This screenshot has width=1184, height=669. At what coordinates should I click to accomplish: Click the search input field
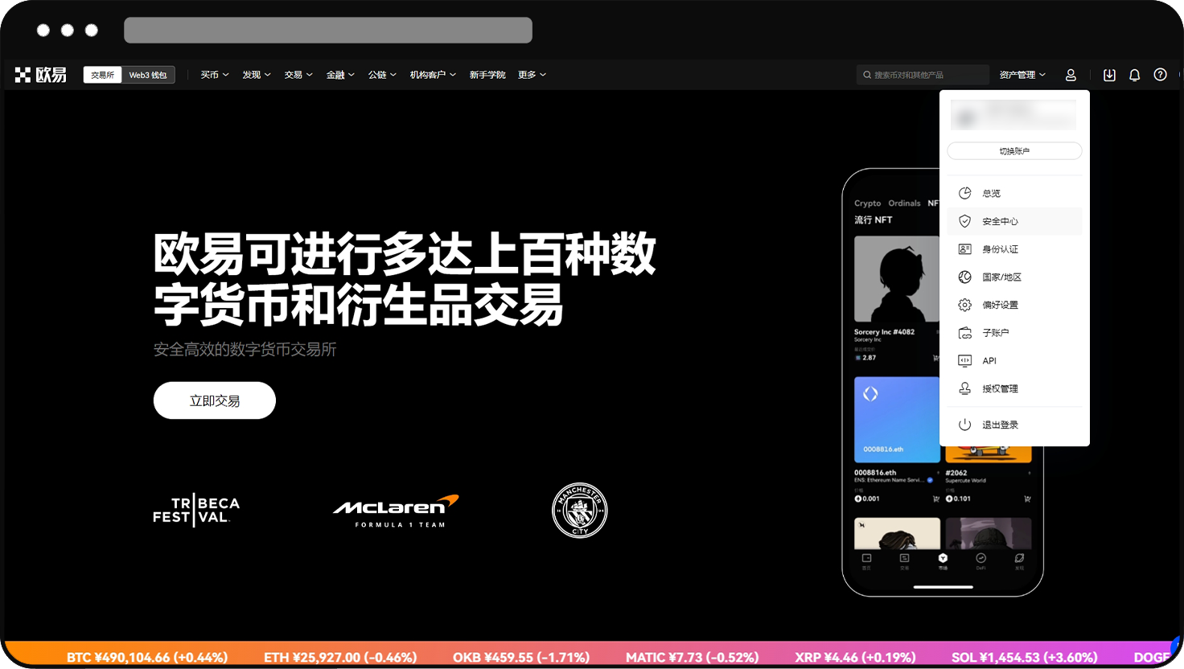coord(925,75)
